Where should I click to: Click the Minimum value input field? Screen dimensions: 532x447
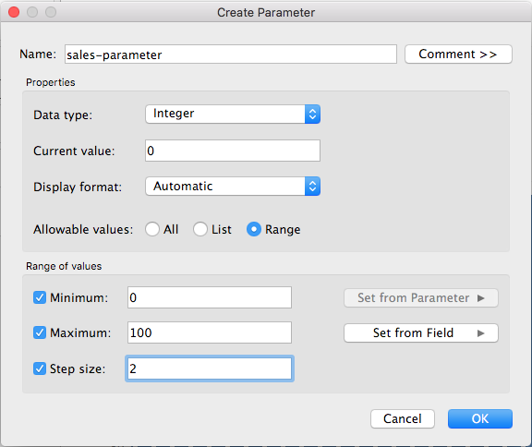click(x=210, y=297)
